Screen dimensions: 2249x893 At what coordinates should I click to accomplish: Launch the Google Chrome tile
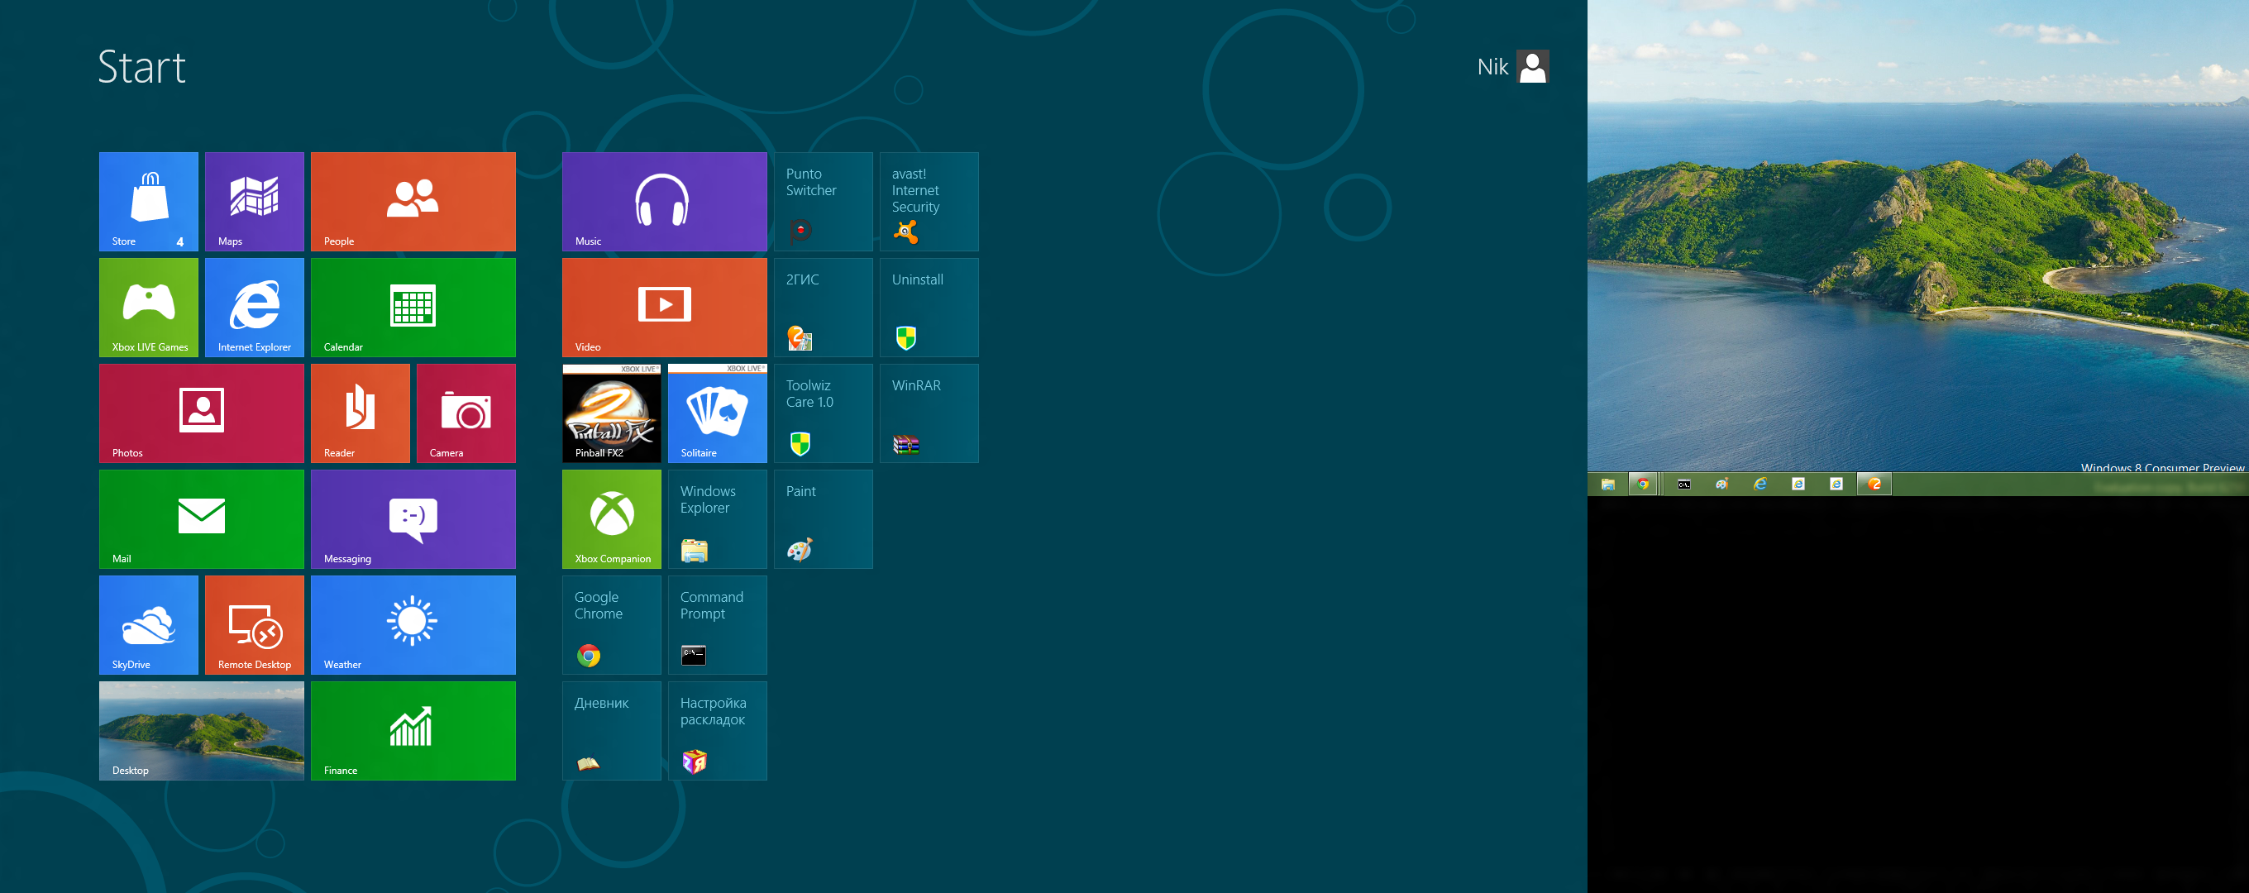click(611, 625)
